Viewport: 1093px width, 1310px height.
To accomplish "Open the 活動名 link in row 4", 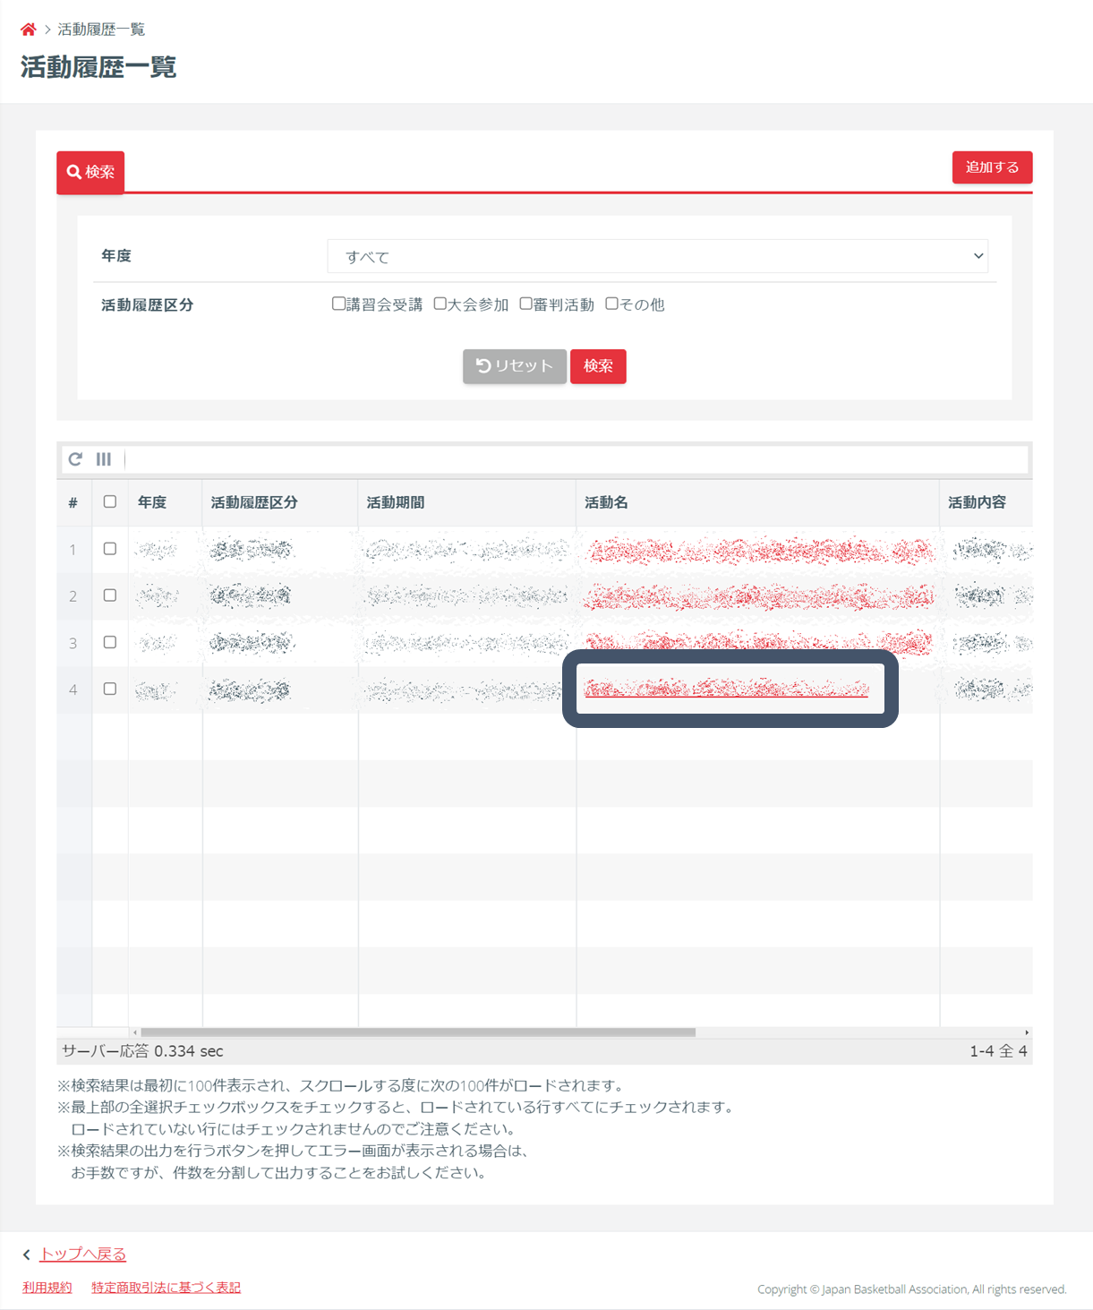I will [726, 689].
